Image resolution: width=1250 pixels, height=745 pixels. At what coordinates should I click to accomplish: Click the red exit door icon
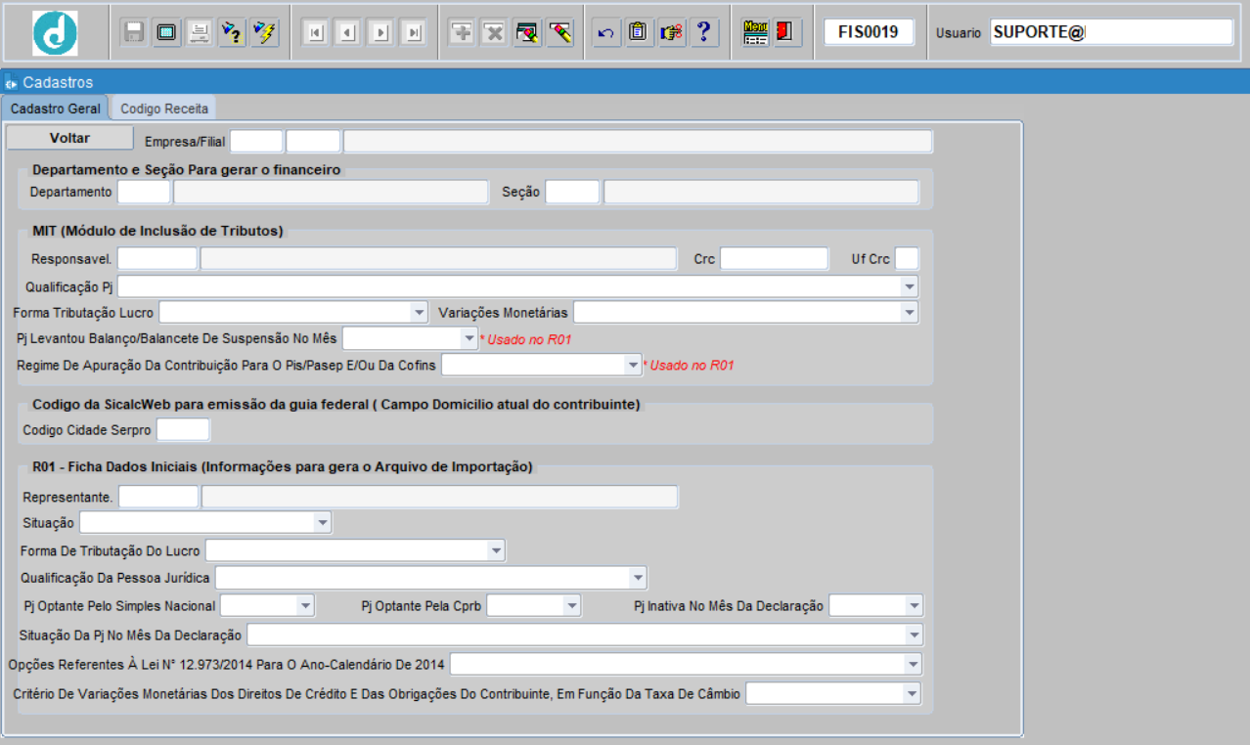[785, 32]
